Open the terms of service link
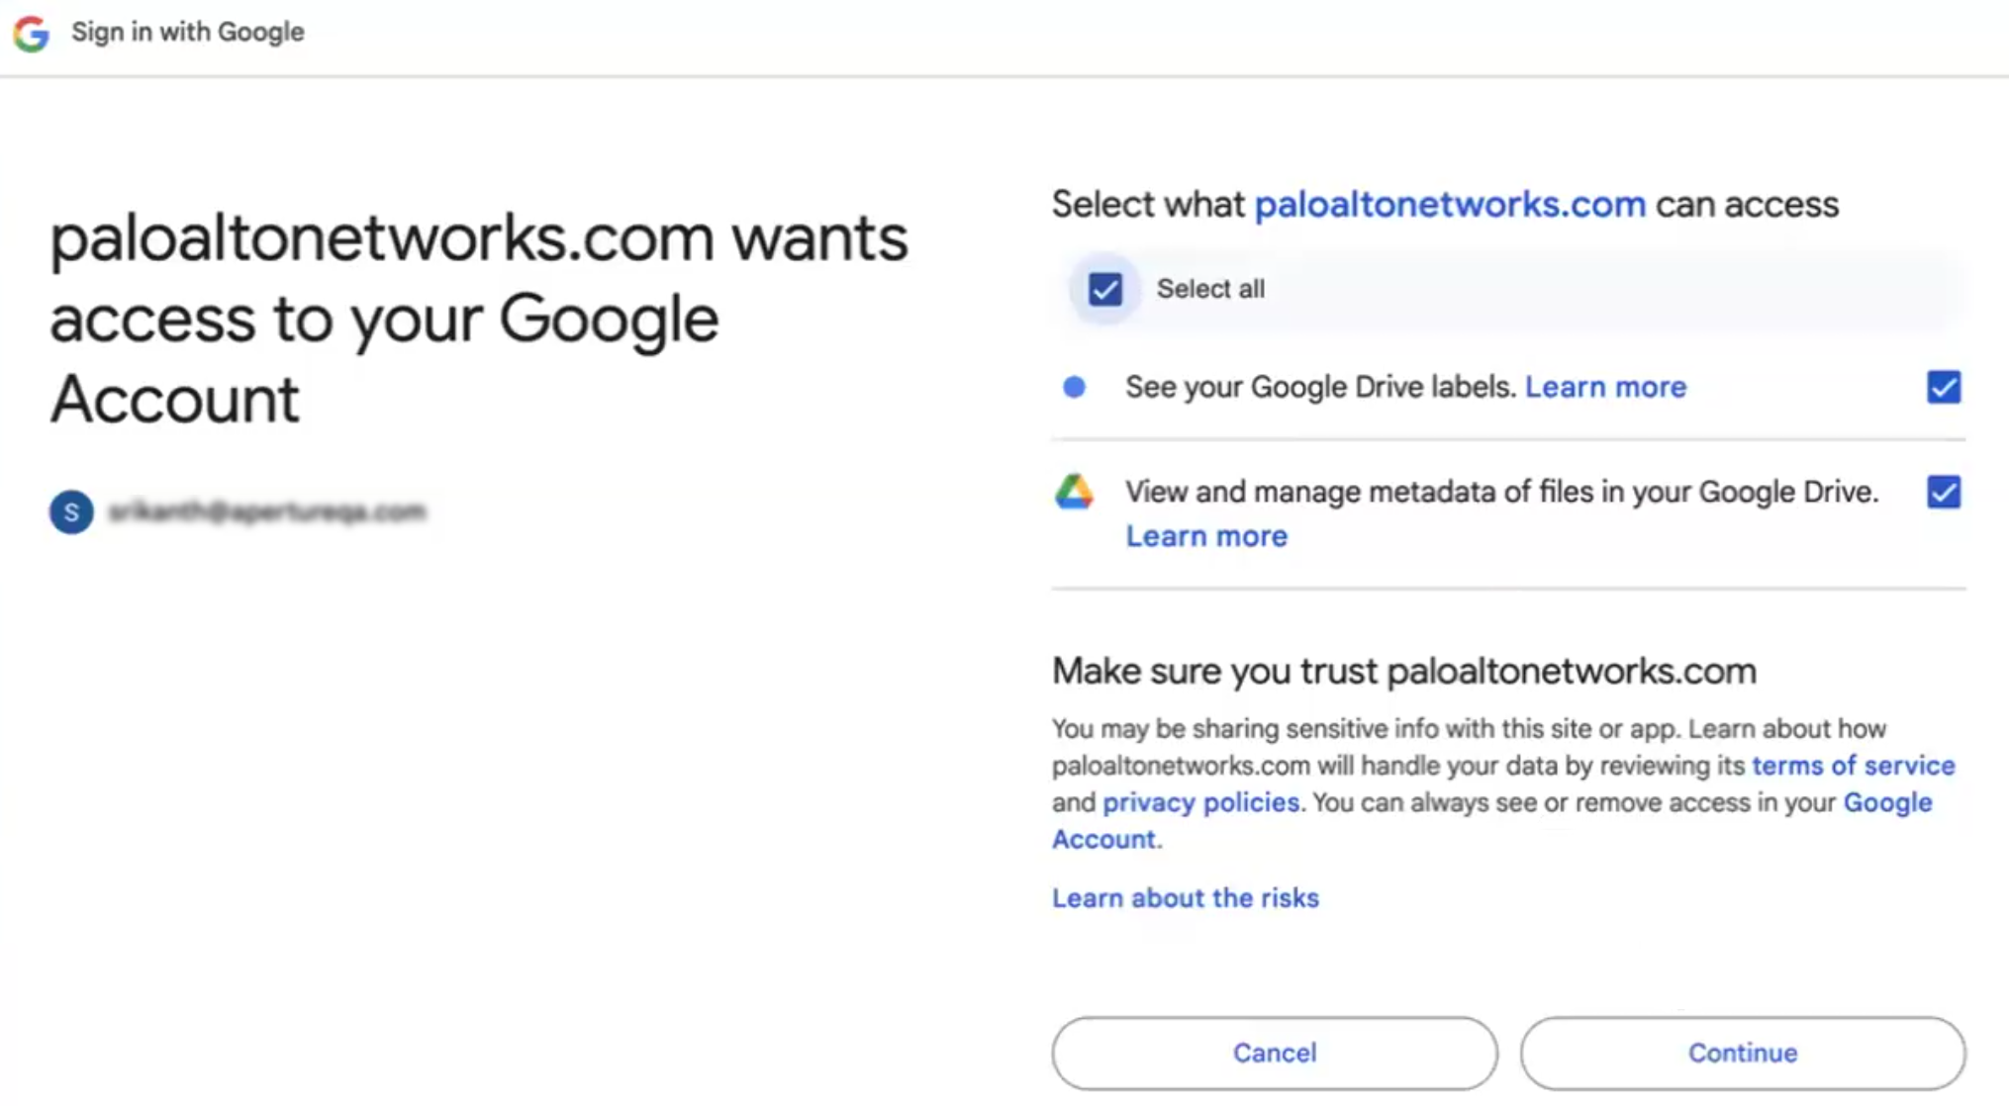 click(x=1853, y=766)
